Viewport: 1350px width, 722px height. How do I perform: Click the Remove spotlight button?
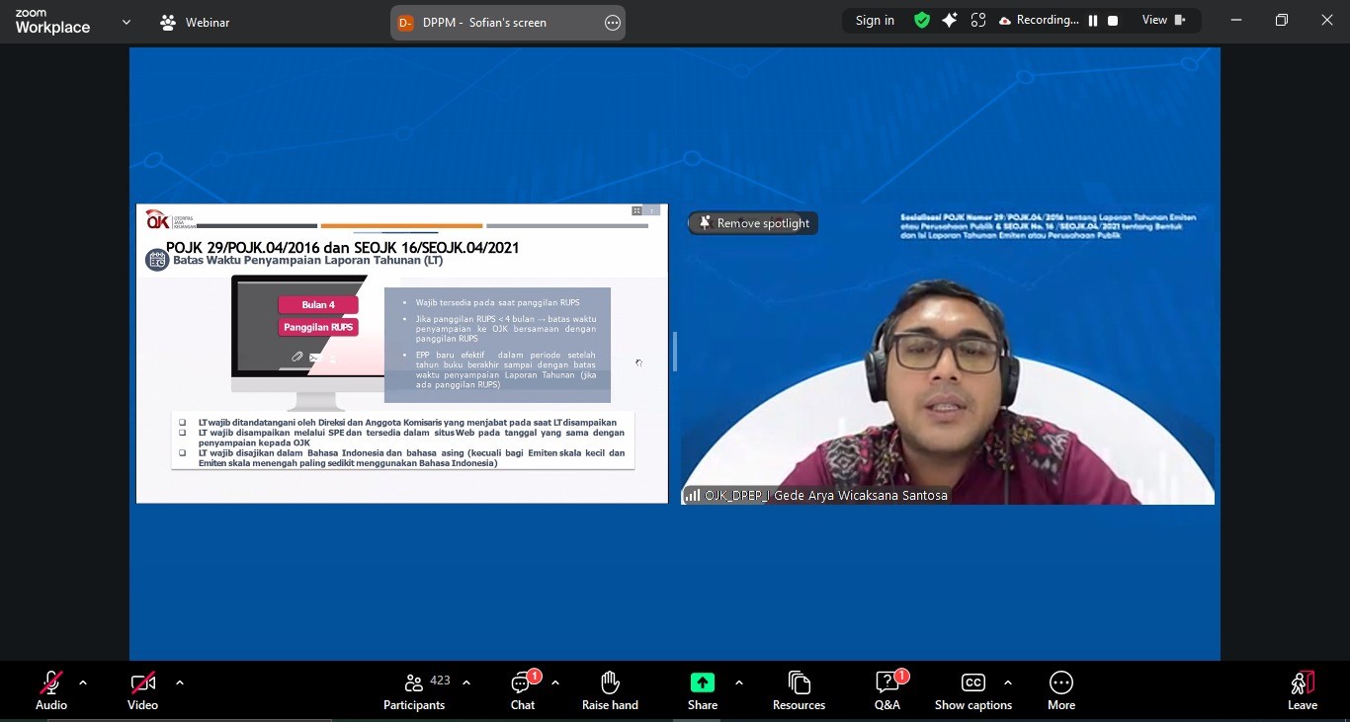(x=753, y=223)
